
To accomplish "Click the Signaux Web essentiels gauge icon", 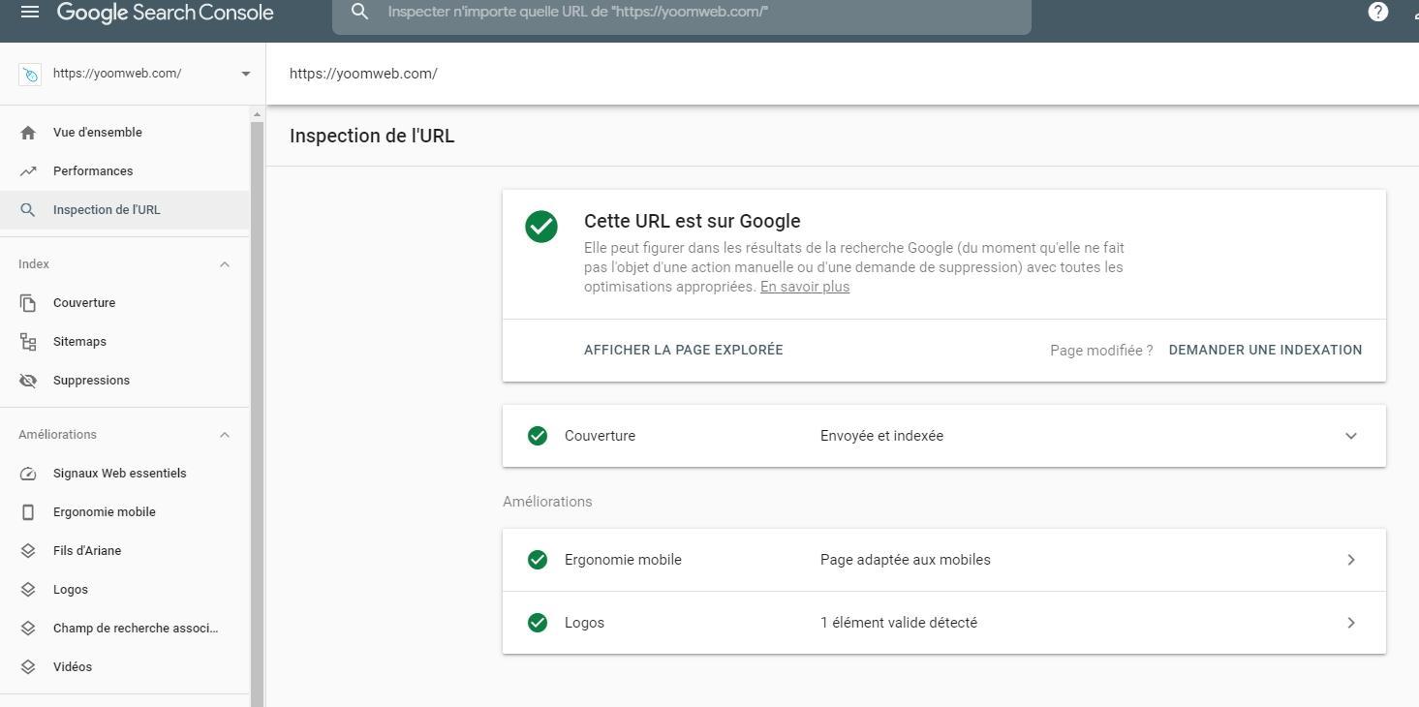I will pos(28,474).
